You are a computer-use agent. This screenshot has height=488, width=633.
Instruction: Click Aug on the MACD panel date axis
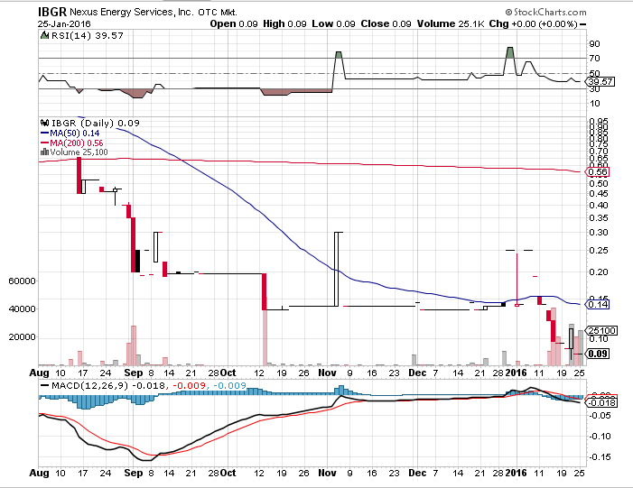[40, 473]
